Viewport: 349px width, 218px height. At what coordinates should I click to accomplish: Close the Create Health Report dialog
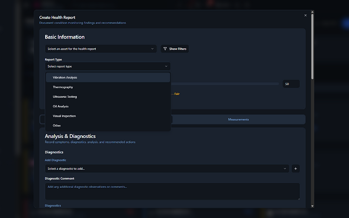305,15
